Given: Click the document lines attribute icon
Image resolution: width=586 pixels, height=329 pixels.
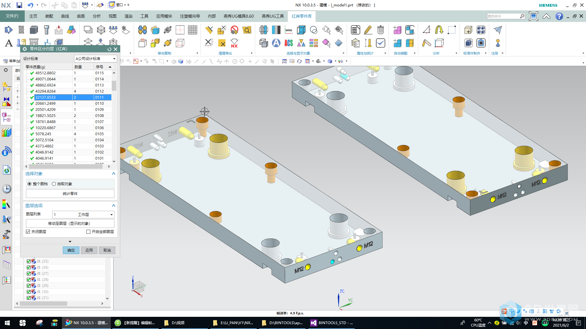Looking at the screenshot, I should click(x=355, y=30).
